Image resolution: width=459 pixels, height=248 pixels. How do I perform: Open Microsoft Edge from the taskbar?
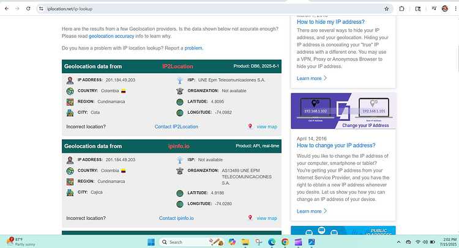272,242
